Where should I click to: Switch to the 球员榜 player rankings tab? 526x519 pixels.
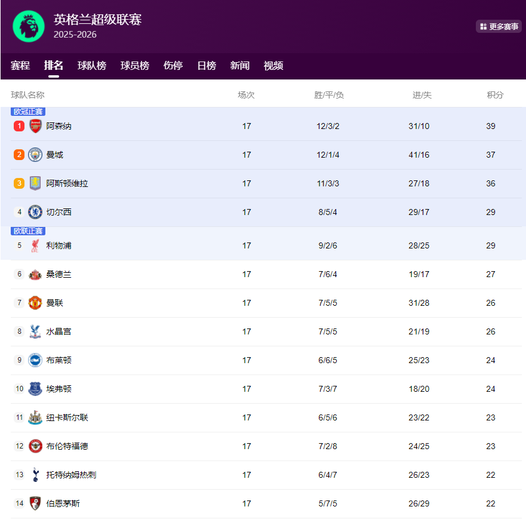point(135,66)
